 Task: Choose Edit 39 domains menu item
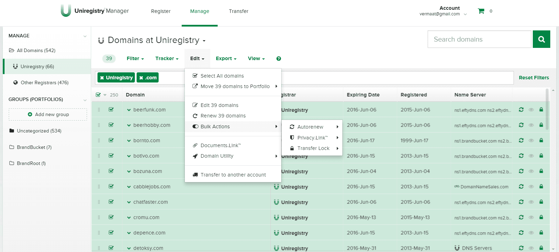[233, 105]
